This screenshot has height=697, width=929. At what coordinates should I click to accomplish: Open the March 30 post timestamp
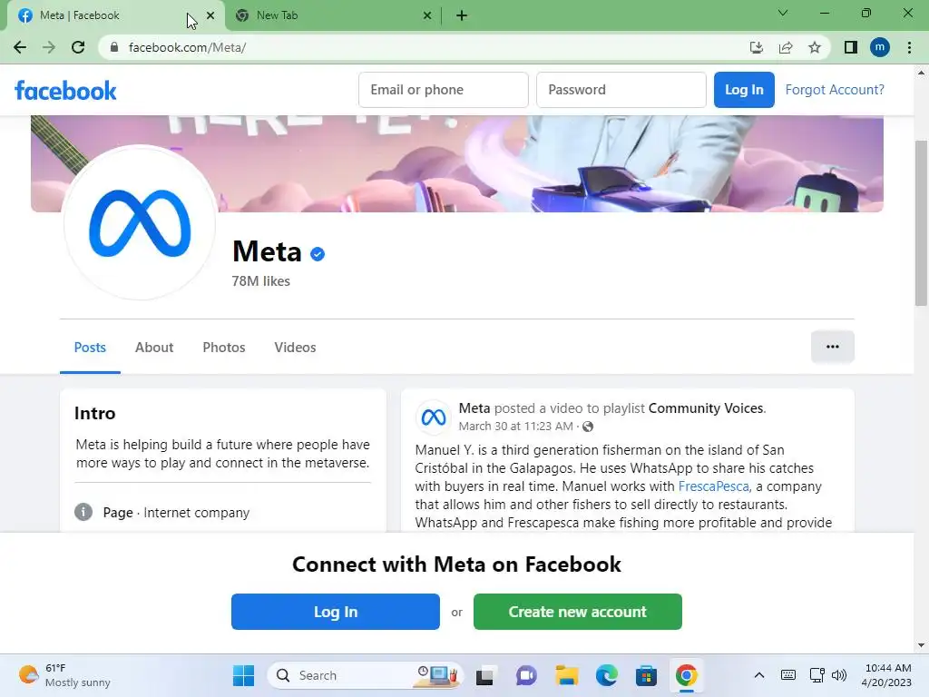pyautogui.click(x=515, y=427)
